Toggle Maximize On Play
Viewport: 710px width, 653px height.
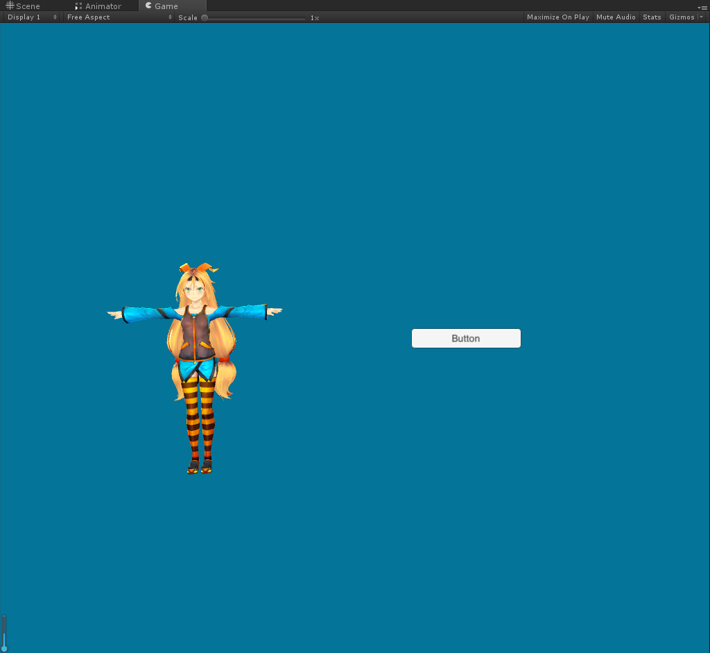coord(557,17)
